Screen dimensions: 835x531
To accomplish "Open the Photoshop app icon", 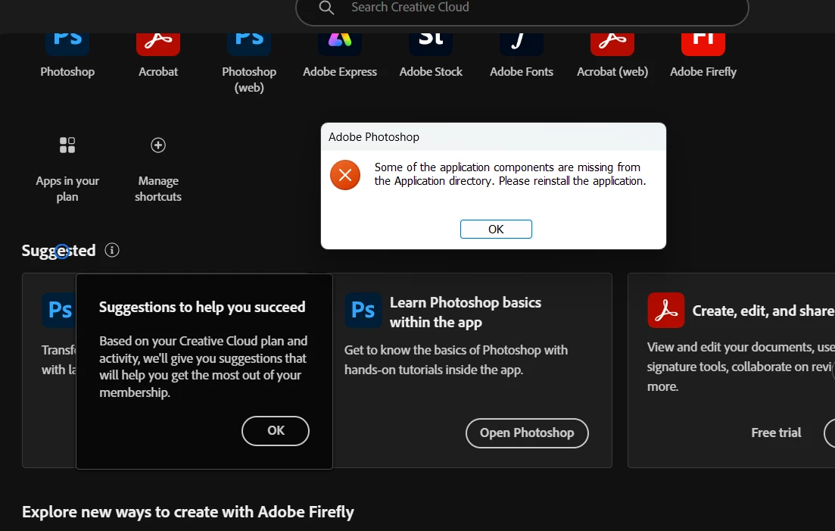I will [x=67, y=44].
